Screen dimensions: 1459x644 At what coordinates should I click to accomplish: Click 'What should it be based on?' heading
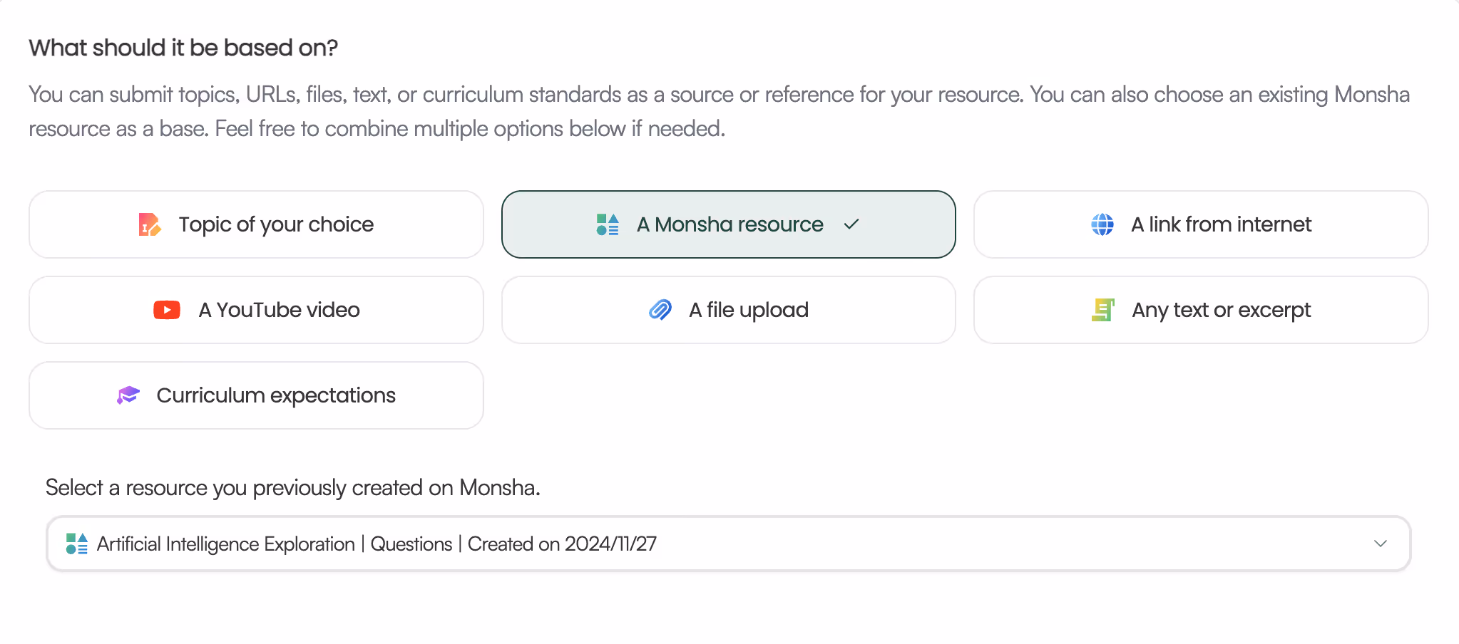point(183,48)
